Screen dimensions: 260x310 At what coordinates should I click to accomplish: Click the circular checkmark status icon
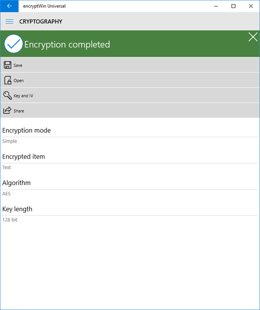click(x=14, y=44)
